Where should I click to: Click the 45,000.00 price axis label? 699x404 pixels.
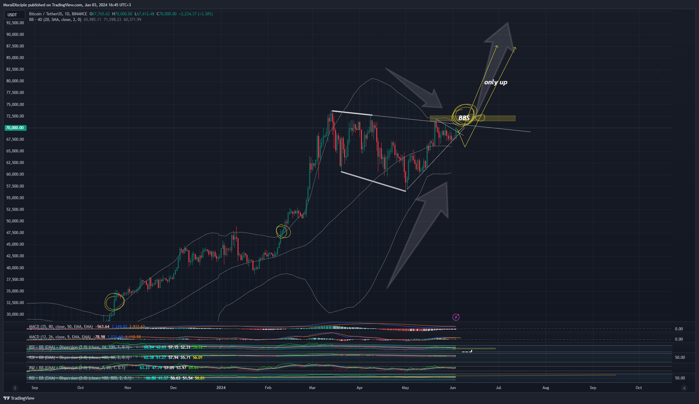pyautogui.click(x=15, y=244)
